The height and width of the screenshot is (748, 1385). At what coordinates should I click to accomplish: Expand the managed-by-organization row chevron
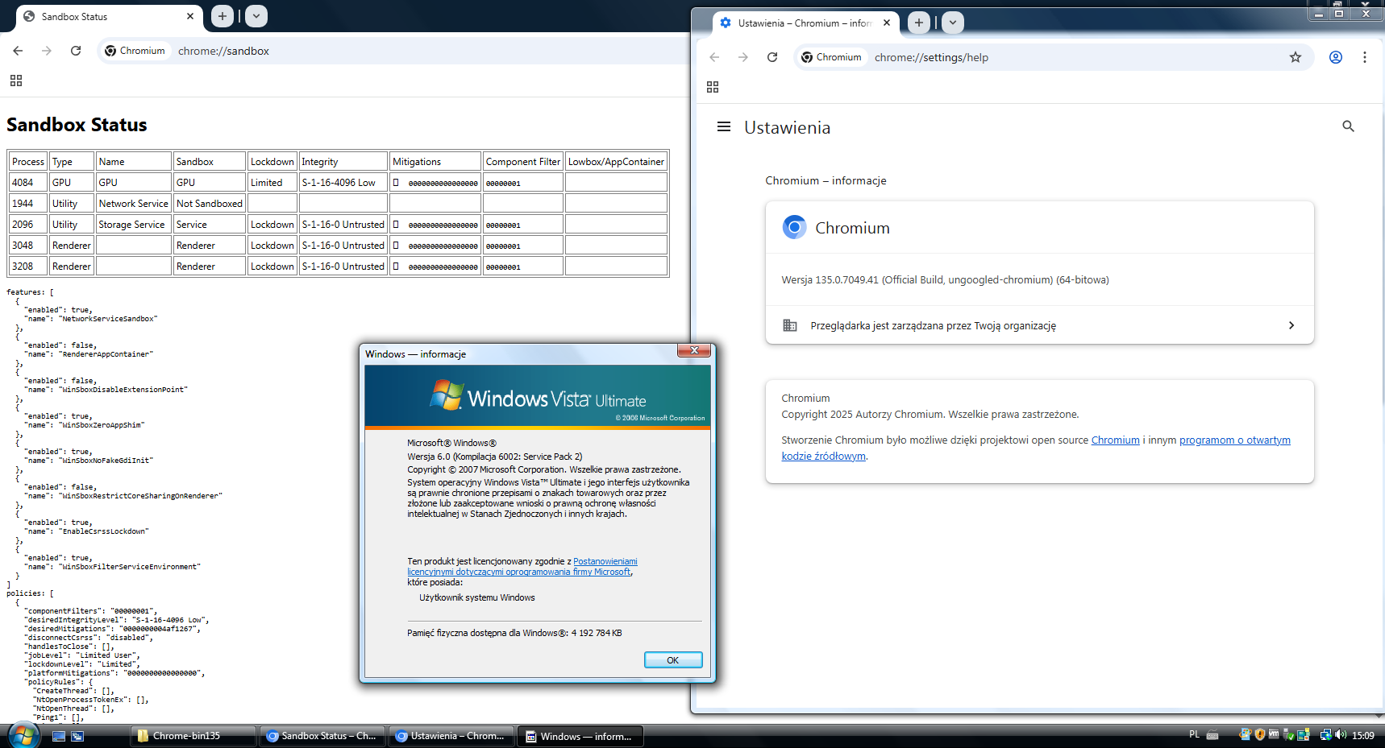click(1291, 325)
